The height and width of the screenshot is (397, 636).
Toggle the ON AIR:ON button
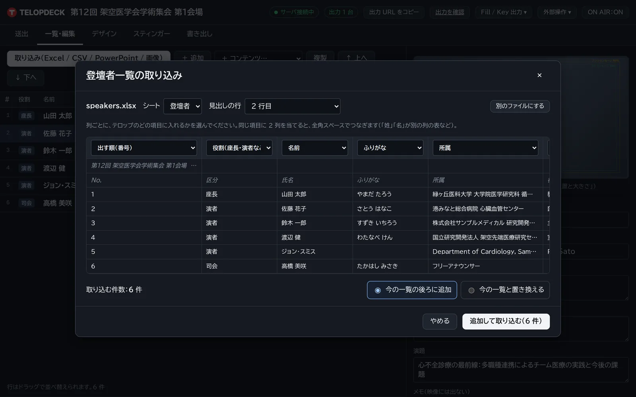[605, 12]
